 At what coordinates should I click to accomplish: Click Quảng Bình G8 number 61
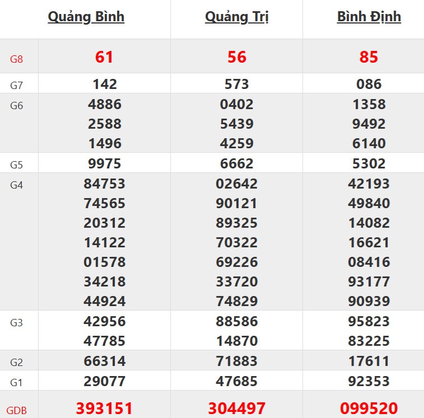pyautogui.click(x=104, y=57)
